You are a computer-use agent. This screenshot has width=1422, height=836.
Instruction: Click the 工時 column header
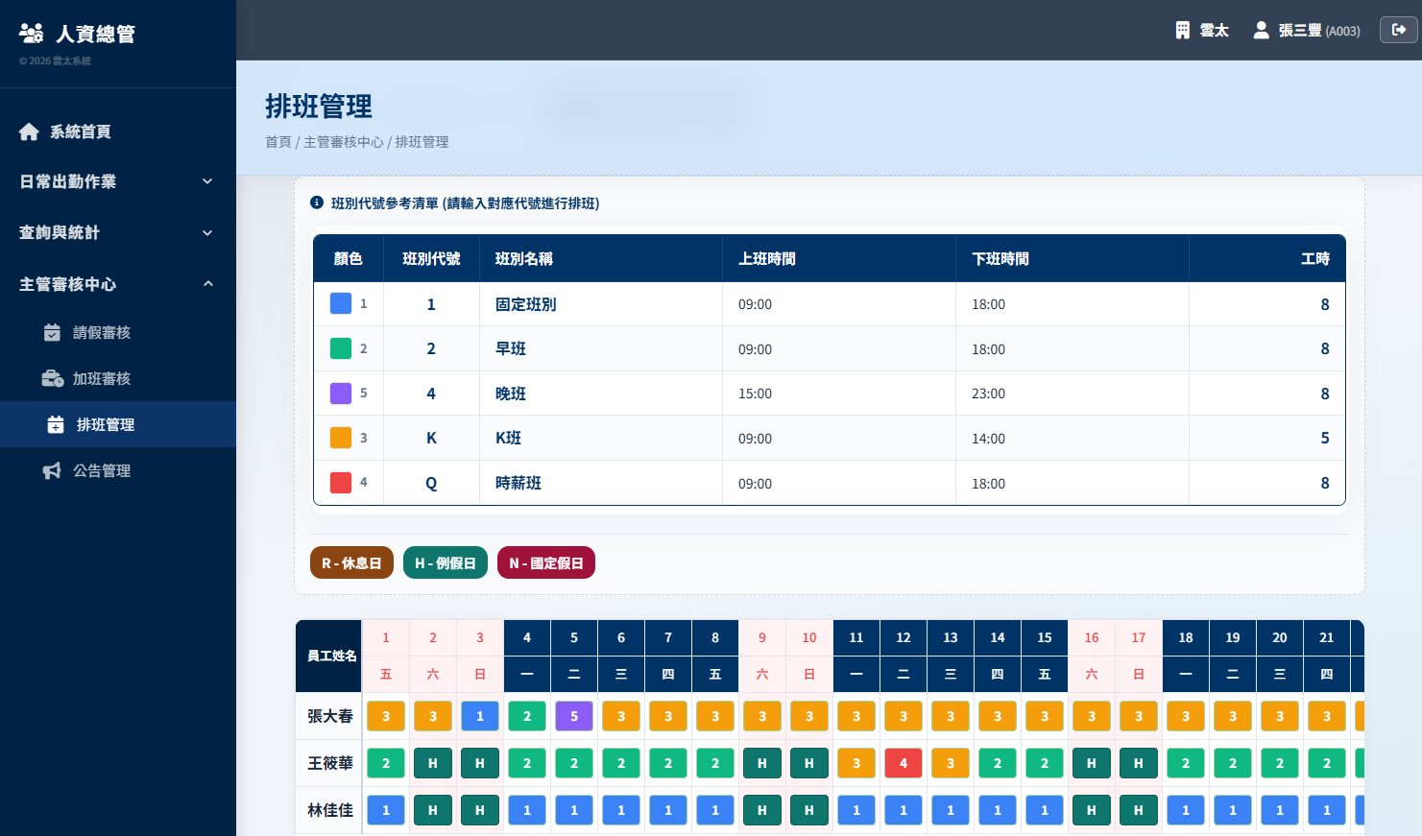point(1267,258)
